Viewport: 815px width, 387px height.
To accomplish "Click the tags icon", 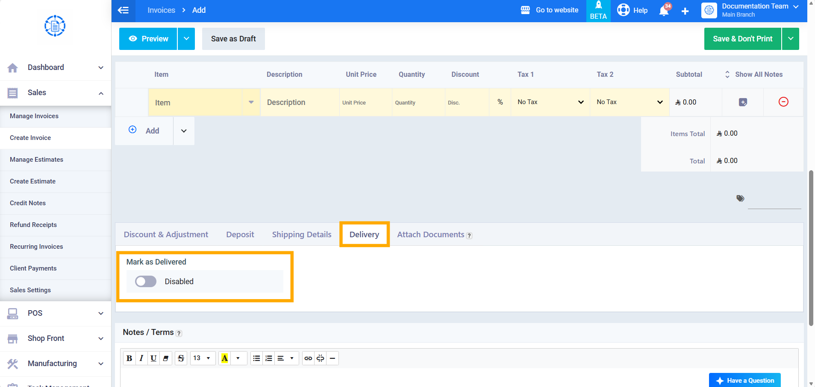I will (x=740, y=198).
